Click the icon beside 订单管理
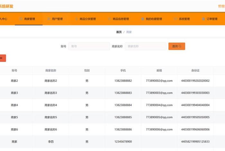Viewport: 225px width, 151px height. [x=203, y=19]
